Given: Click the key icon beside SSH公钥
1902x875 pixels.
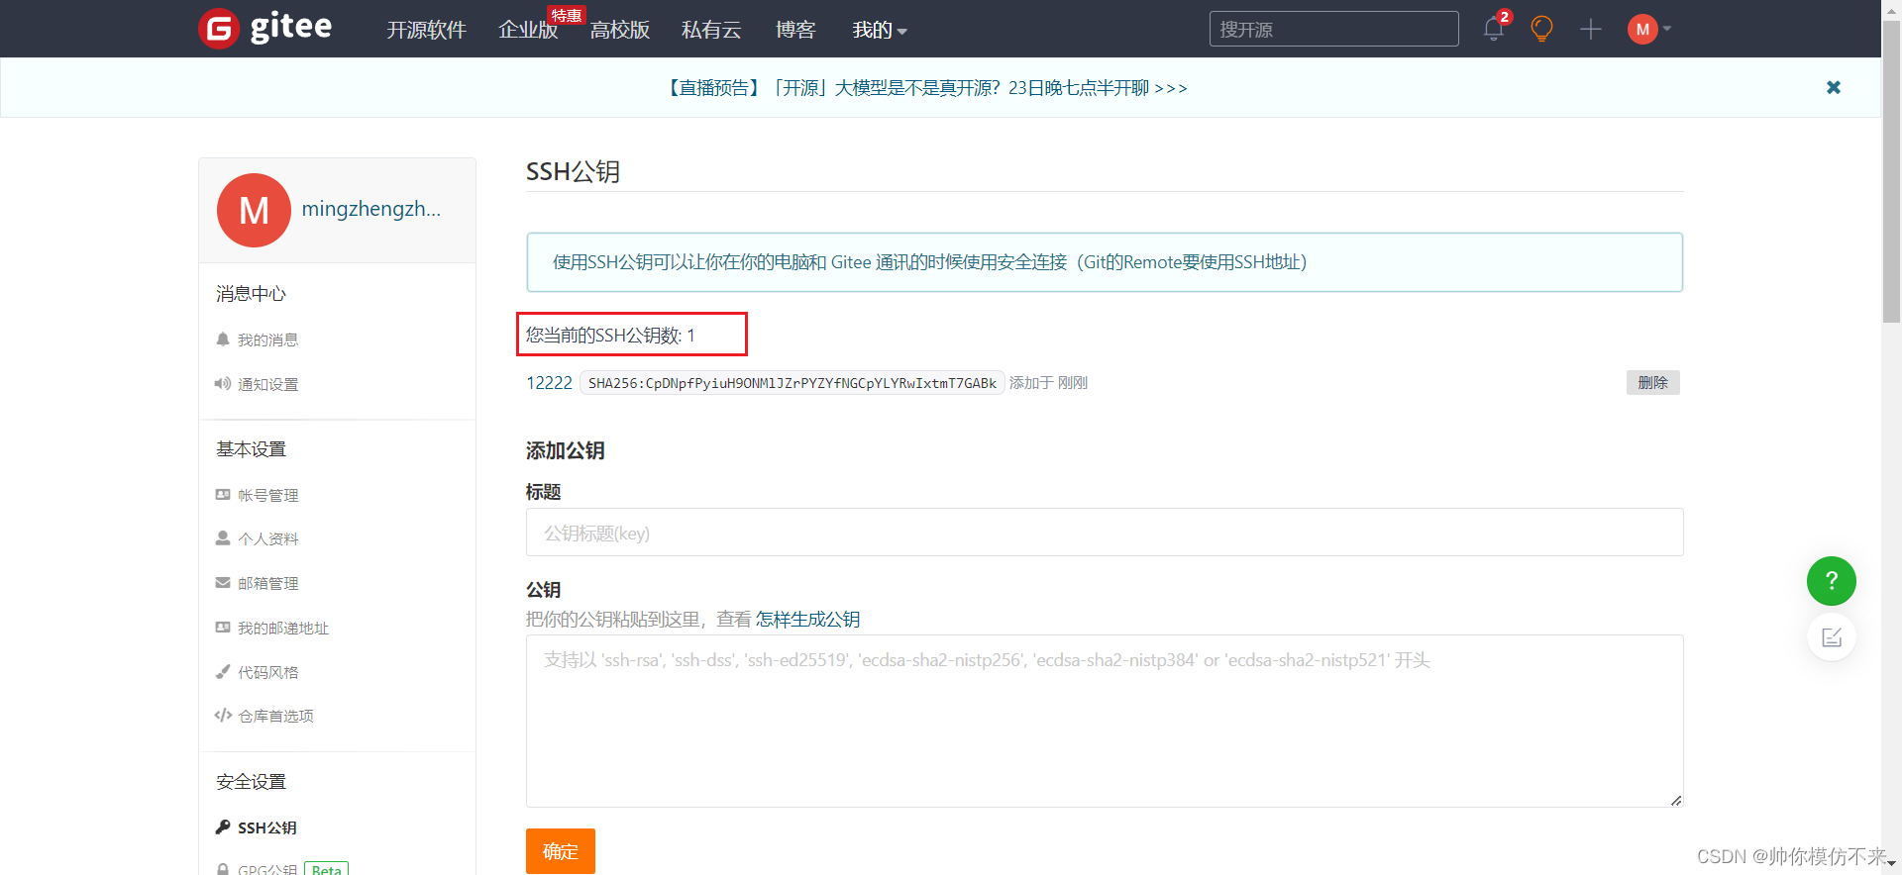Looking at the screenshot, I should pyautogui.click(x=223, y=826).
